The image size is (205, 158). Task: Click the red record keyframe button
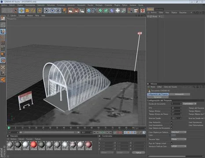tap(118, 133)
